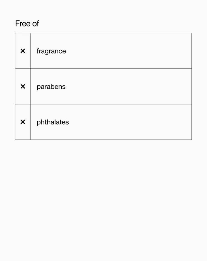
Task: Click the parabens row's icon cell
Action: tap(23, 86)
